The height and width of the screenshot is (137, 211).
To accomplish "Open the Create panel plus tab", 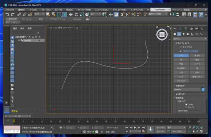I will coord(175,29).
